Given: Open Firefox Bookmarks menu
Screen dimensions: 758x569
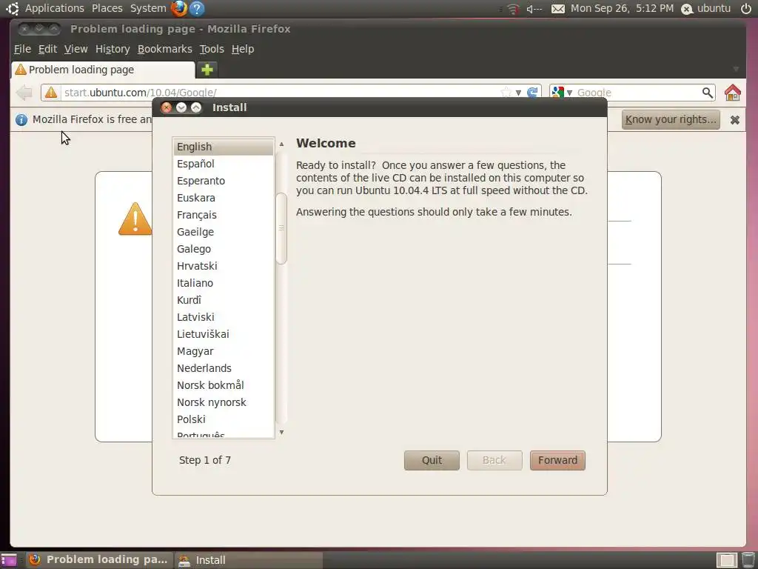Looking at the screenshot, I should (x=165, y=49).
